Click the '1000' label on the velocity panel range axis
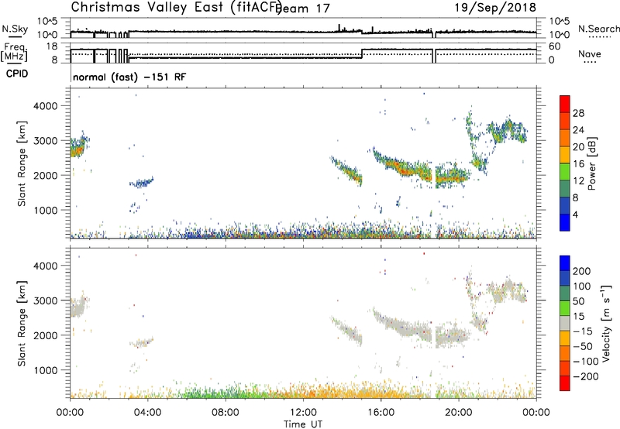620x429 pixels. (45, 370)
